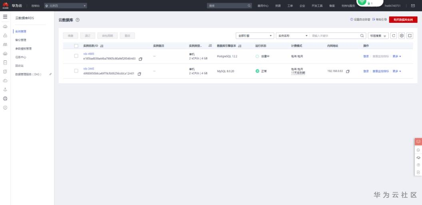Open the red feedback icon at the right edge
Viewport: 422px width, 205px height.
418,141
